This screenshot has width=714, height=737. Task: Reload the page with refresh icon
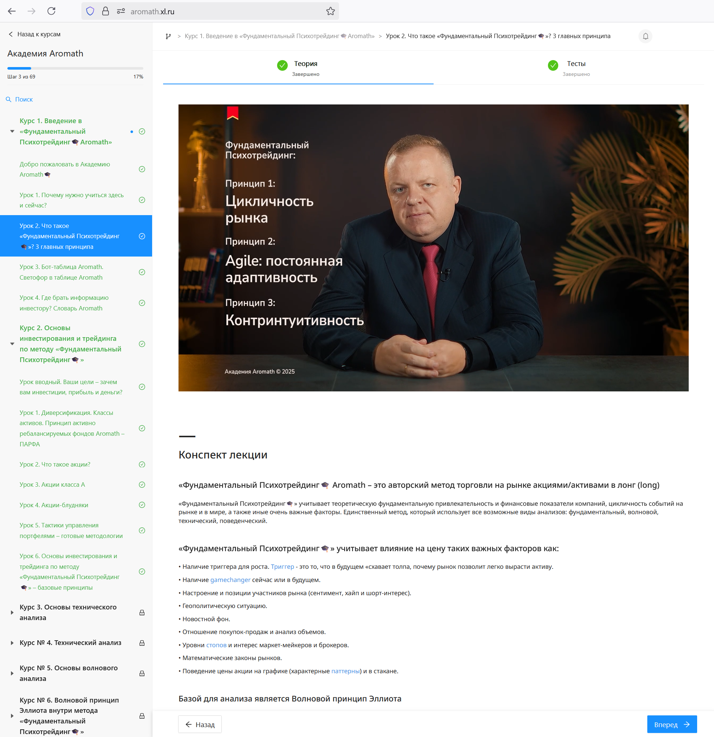pos(52,11)
